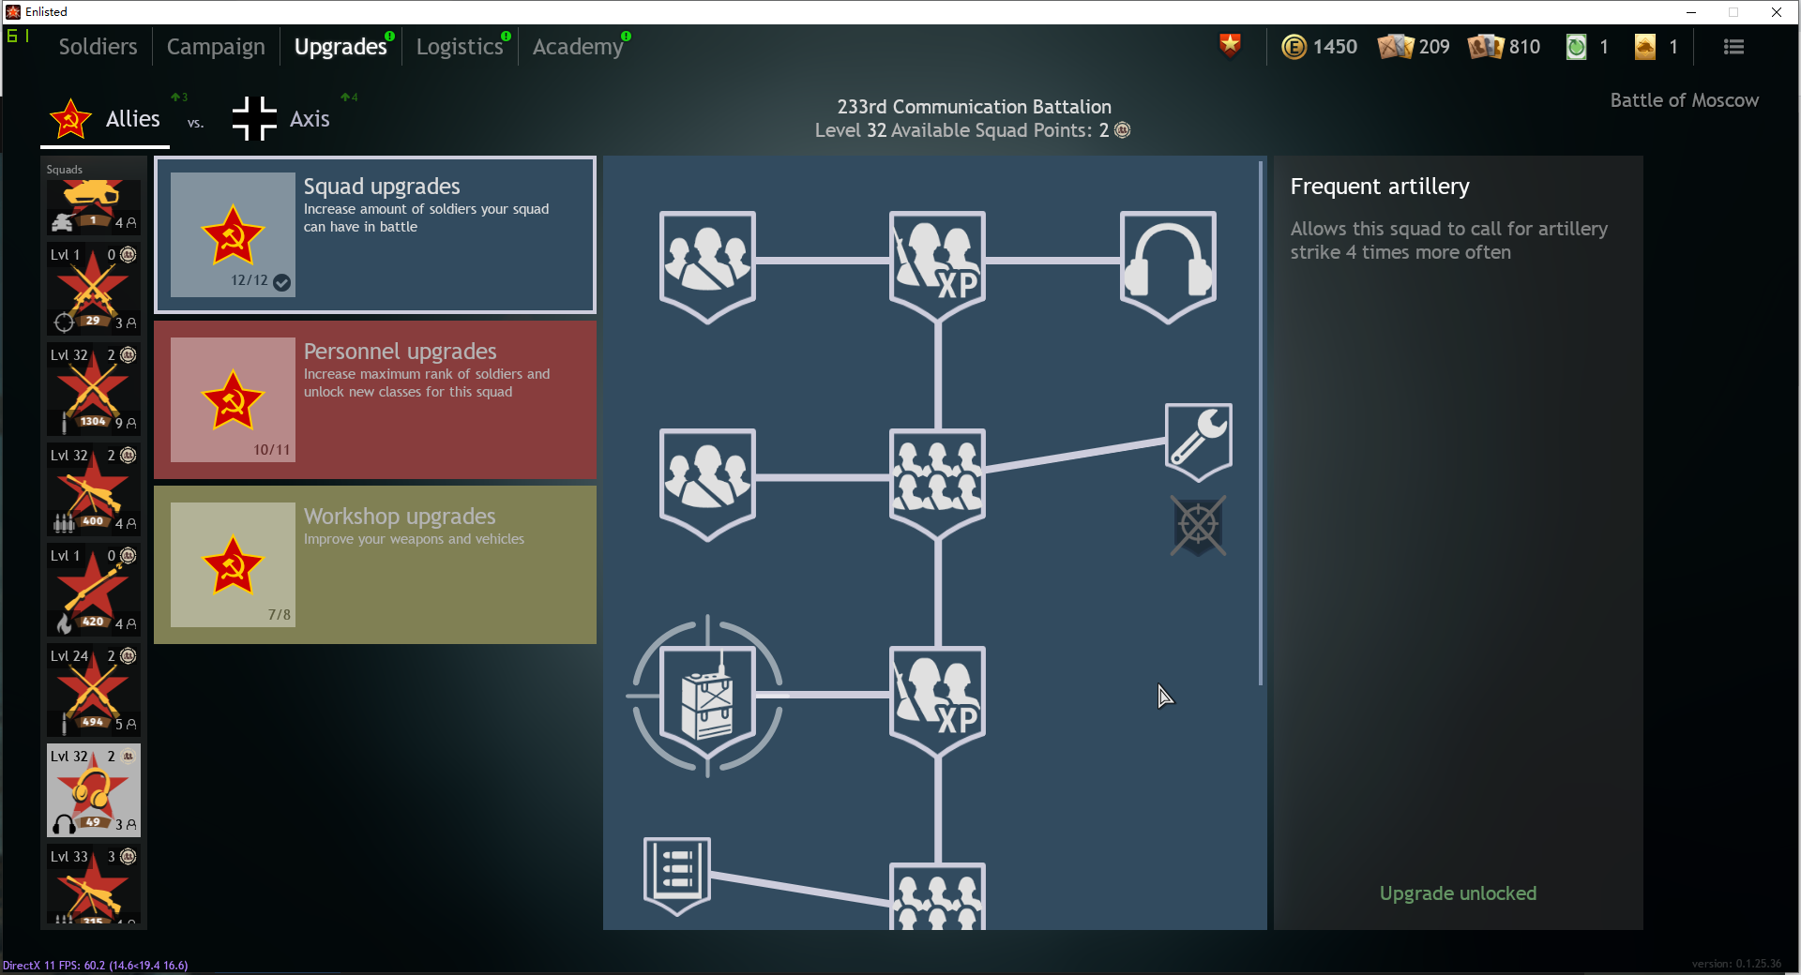Open the Workshop upgrades category
1801x975 pixels.
(375, 564)
